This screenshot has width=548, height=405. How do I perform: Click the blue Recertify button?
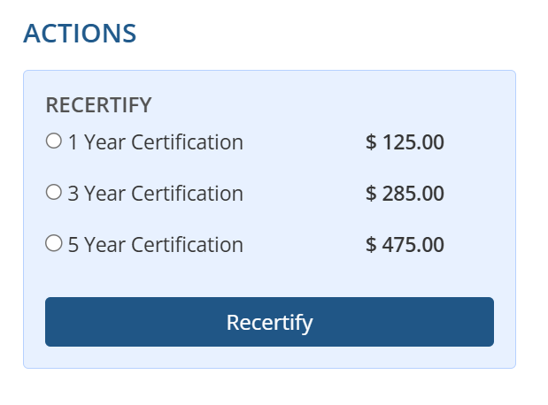pos(269,322)
